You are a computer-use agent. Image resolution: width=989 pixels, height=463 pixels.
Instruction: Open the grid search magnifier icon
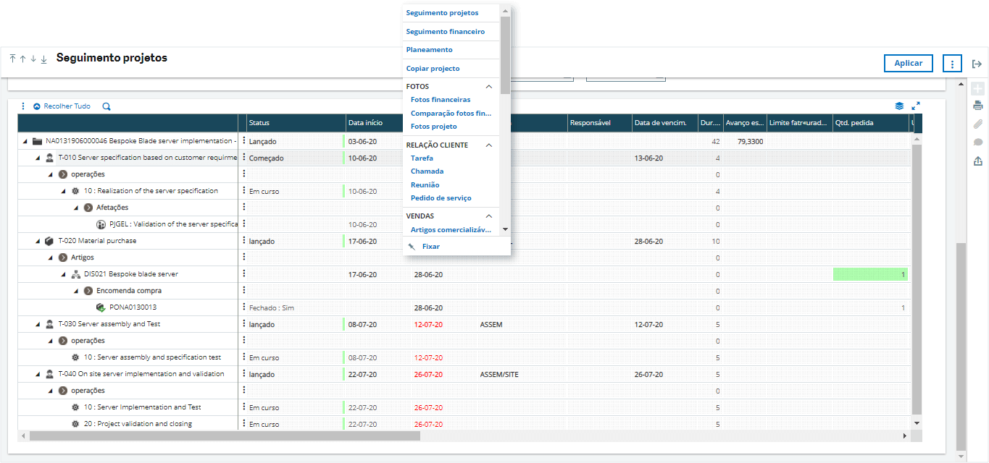[x=107, y=106]
